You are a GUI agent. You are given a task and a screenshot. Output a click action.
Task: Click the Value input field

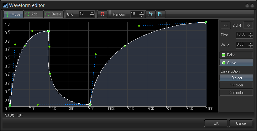click(x=242, y=45)
